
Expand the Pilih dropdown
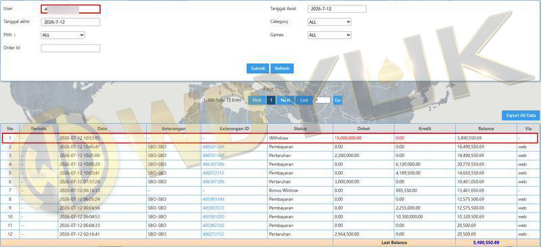[x=63, y=35]
